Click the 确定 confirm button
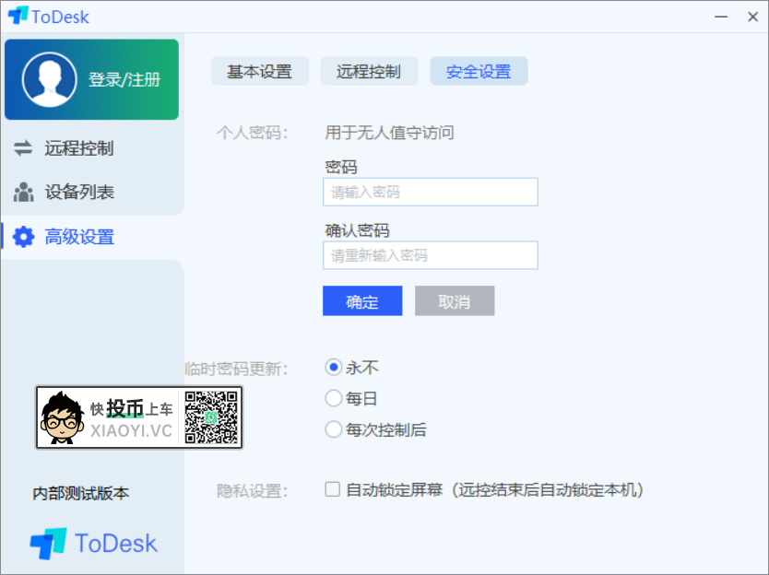 [x=361, y=301]
